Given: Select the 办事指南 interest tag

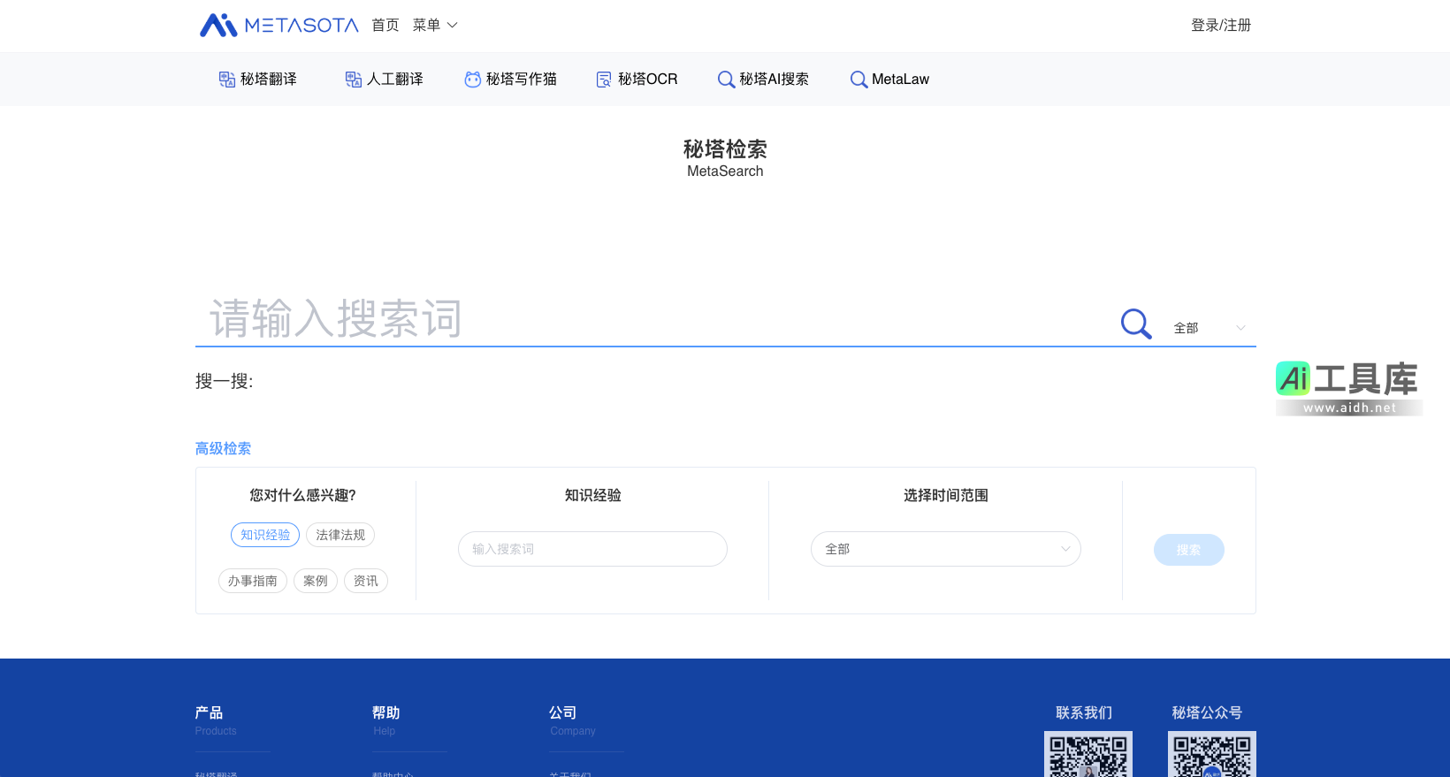Looking at the screenshot, I should [253, 581].
